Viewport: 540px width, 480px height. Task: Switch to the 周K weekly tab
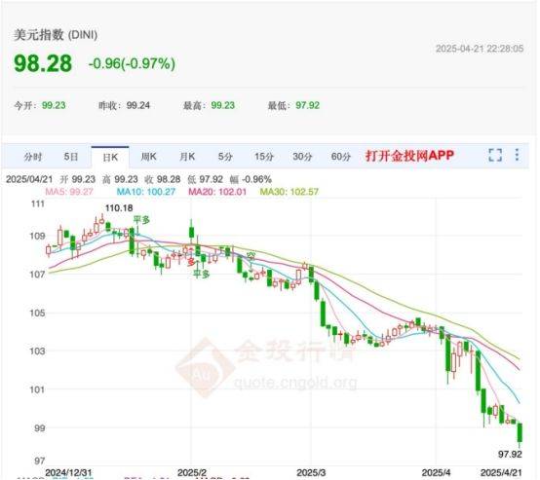149,157
